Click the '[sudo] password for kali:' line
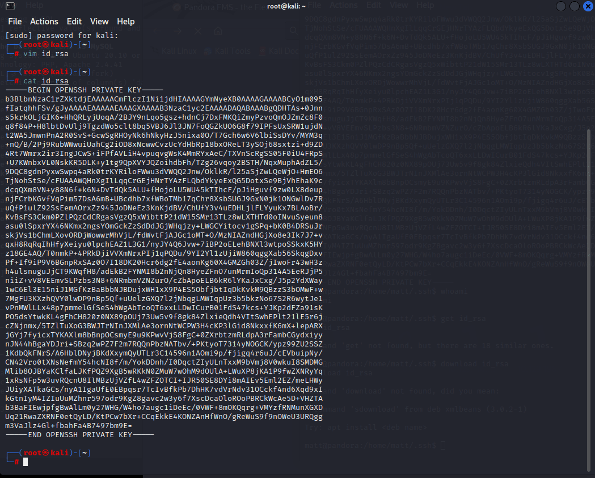The width and height of the screenshot is (595, 478). click(61, 35)
